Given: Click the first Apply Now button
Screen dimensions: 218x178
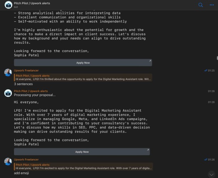Looking at the screenshot, I should [x=83, y=63].
